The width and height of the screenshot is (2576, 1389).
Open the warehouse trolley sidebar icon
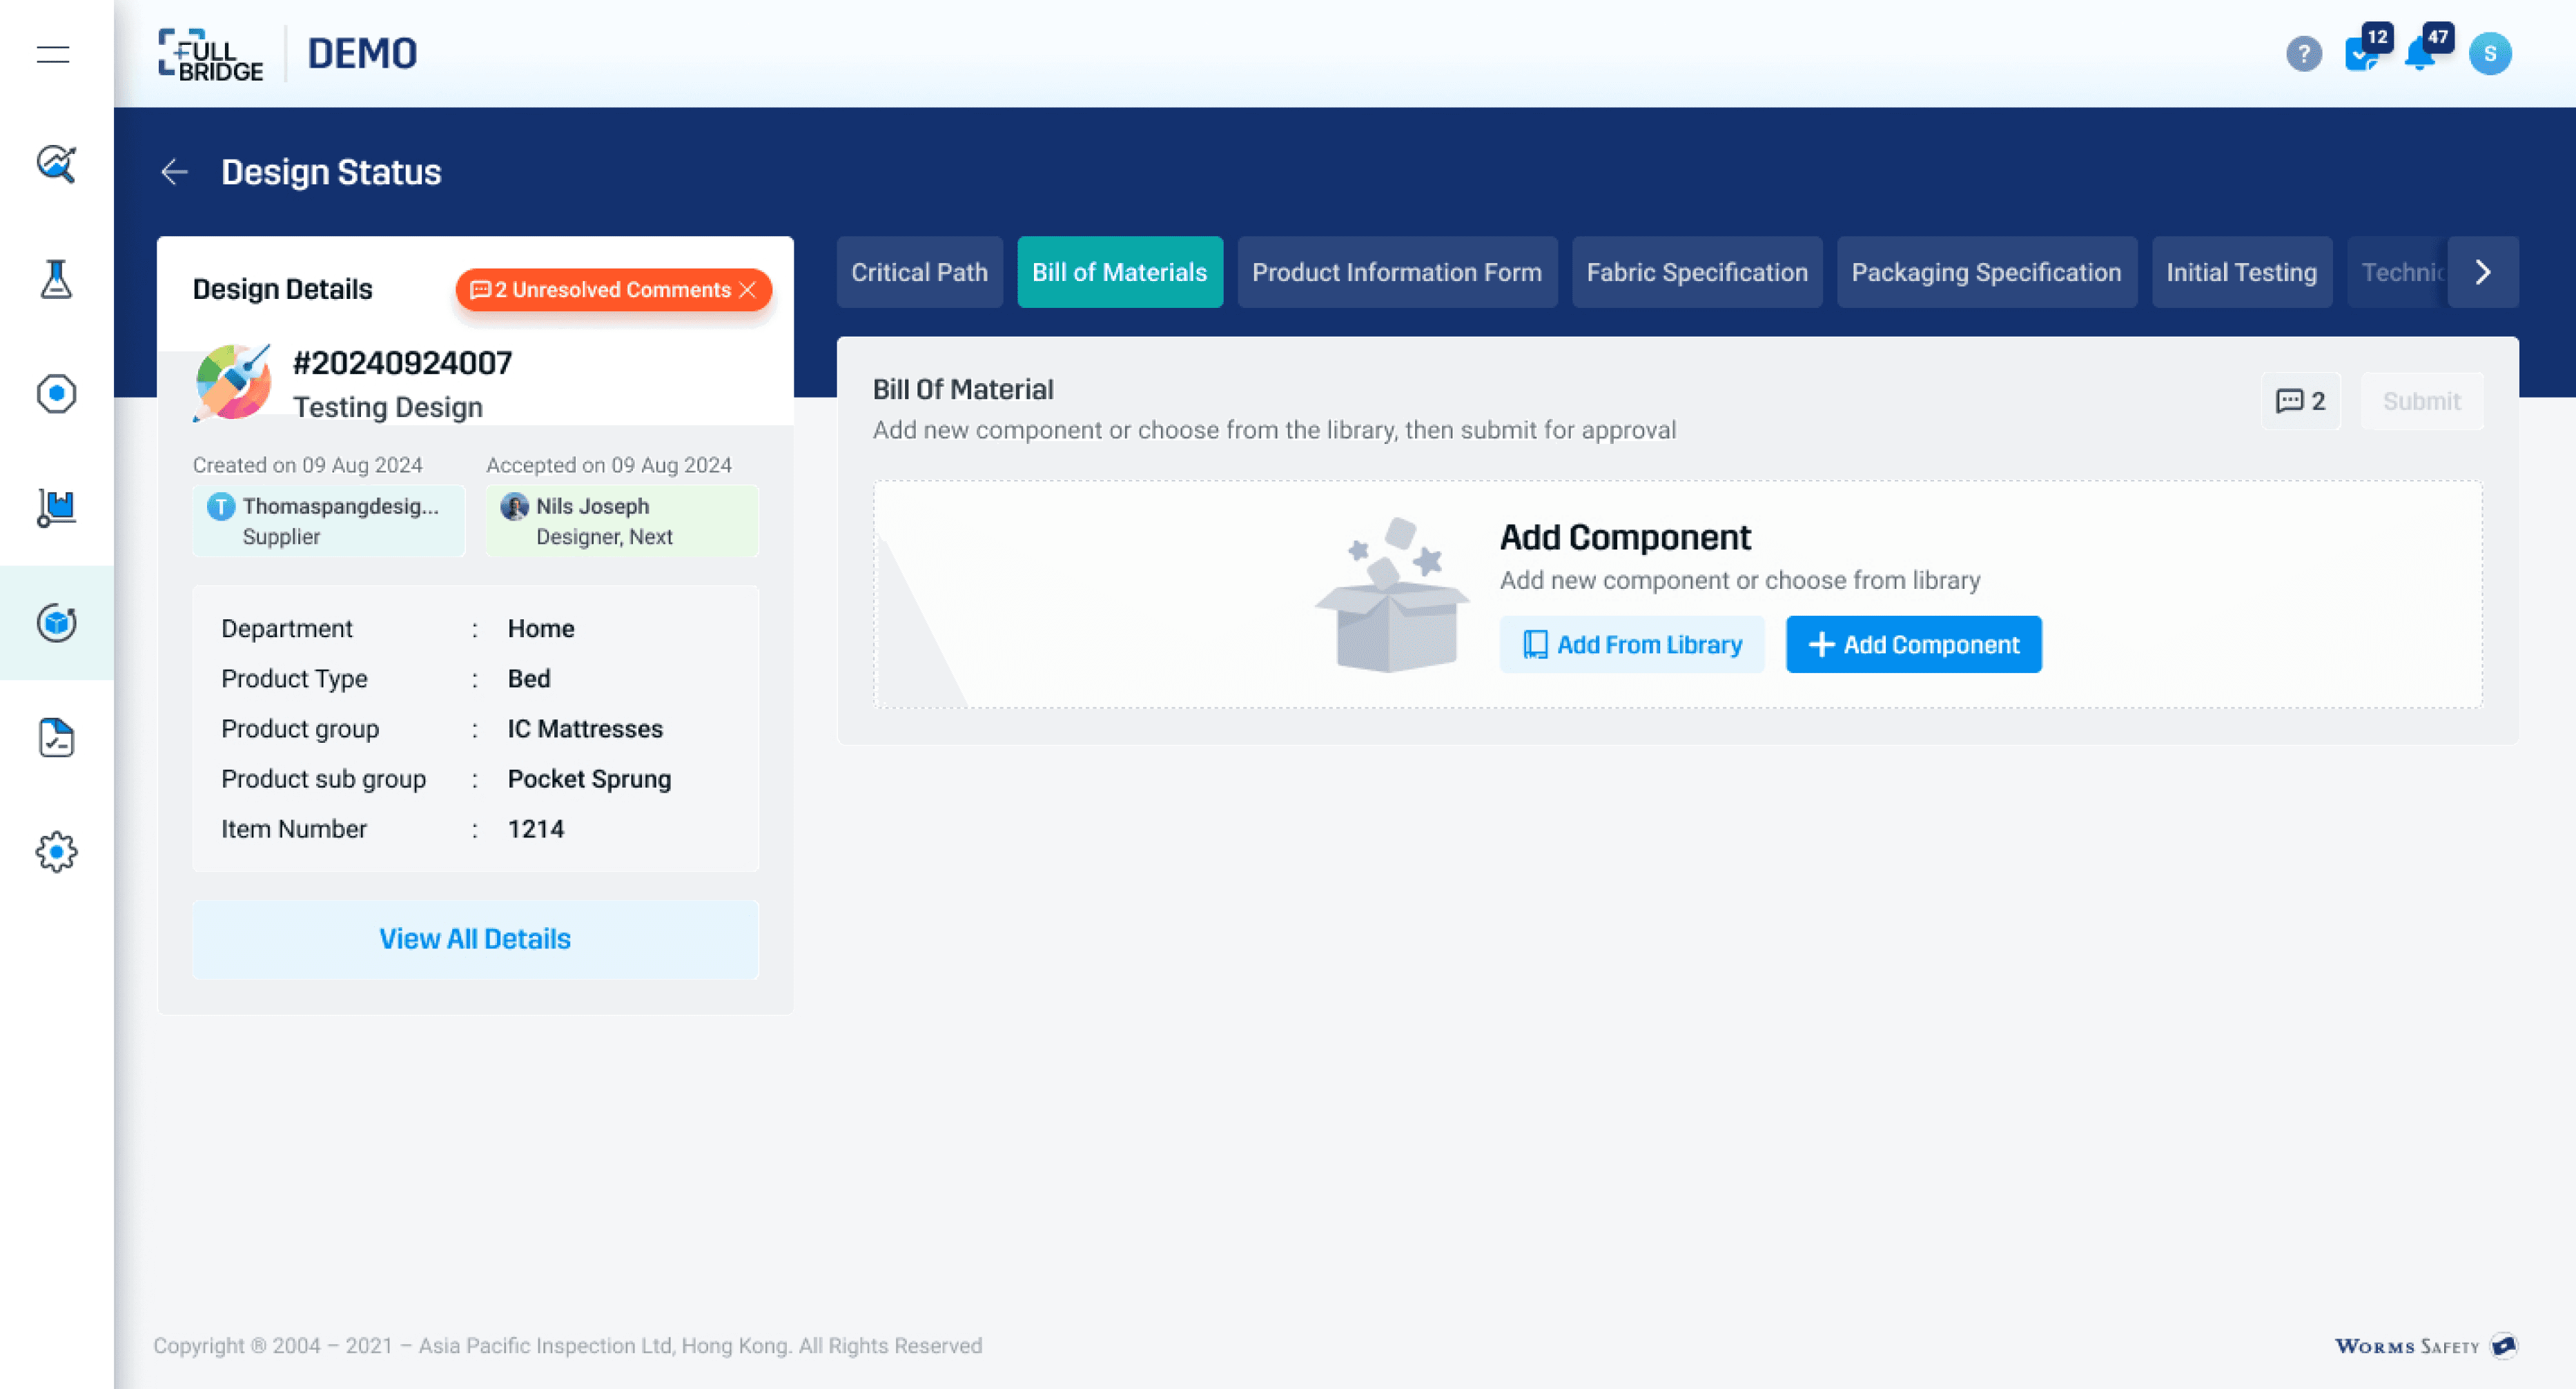click(x=56, y=508)
